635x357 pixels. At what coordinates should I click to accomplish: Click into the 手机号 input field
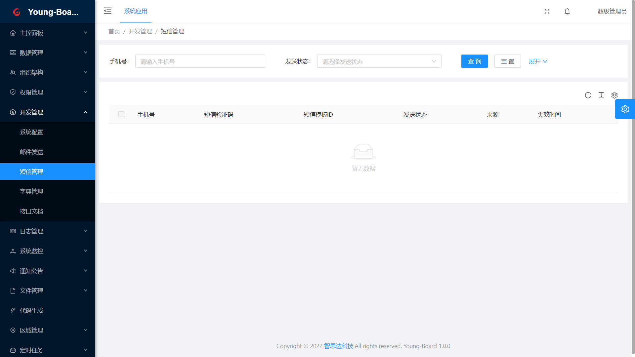[200, 61]
